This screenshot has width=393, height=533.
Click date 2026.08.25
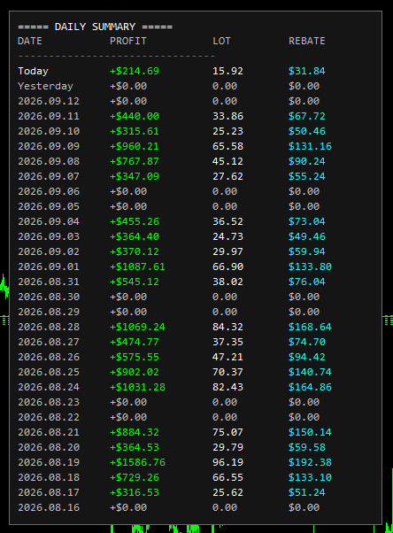coord(49,372)
